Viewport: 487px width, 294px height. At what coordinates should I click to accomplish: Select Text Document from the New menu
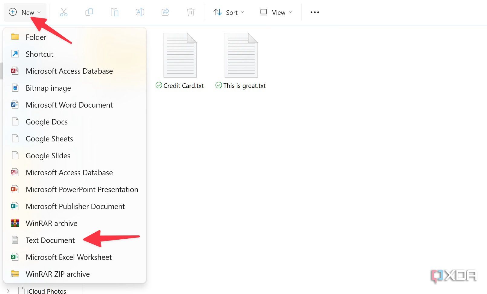(x=50, y=240)
